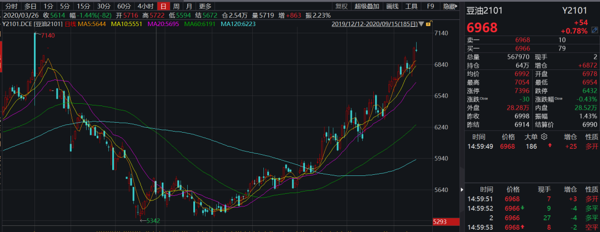
Task: Select the 周 weekly period tab
Action: point(176,7)
